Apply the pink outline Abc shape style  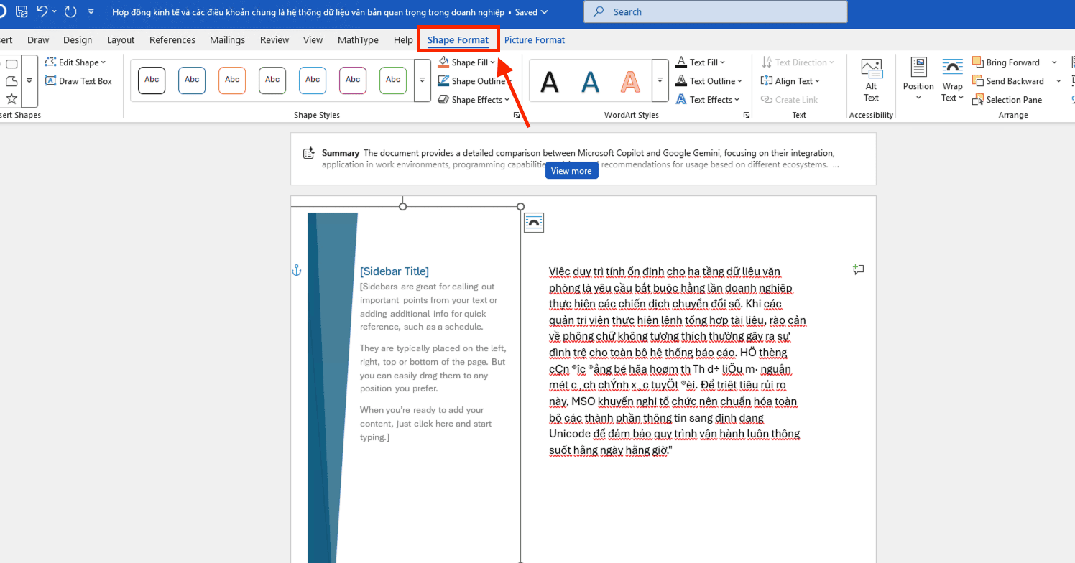click(353, 80)
